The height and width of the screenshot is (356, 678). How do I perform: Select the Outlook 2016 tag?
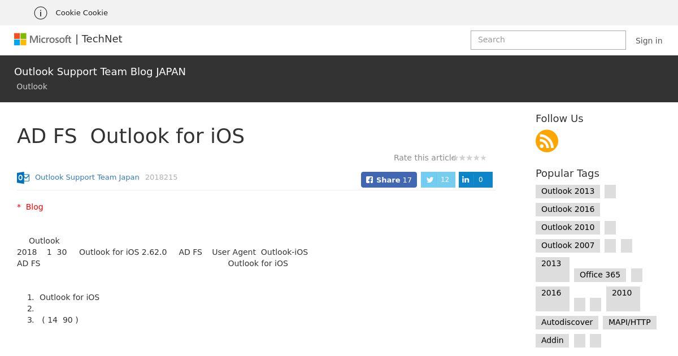568,210
